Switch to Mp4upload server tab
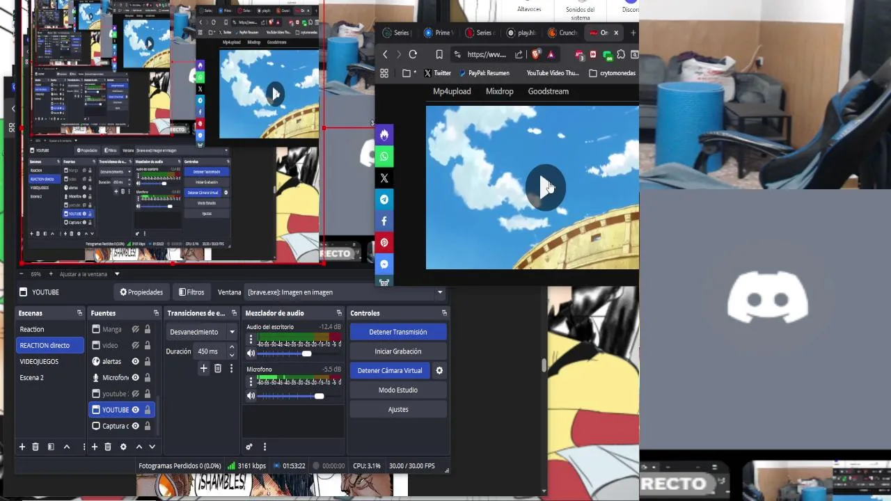The image size is (891, 501). (452, 91)
